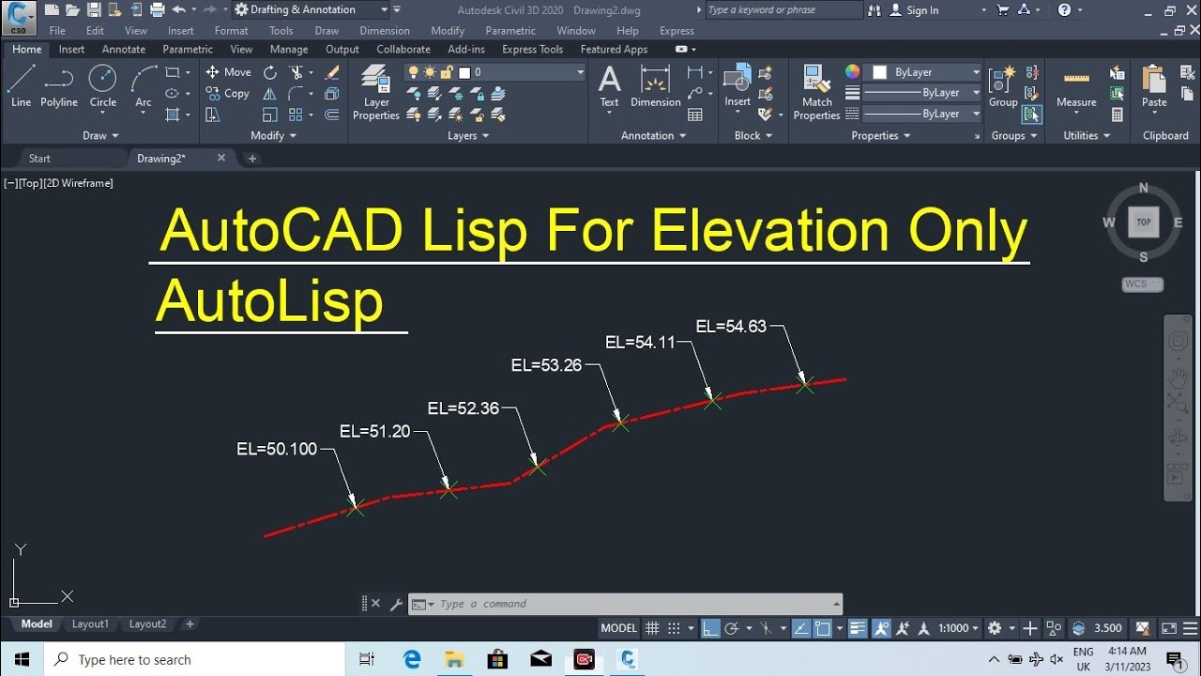1201x676 pixels.
Task: Switch to the Annotate ribbon tab
Action: 123,49
